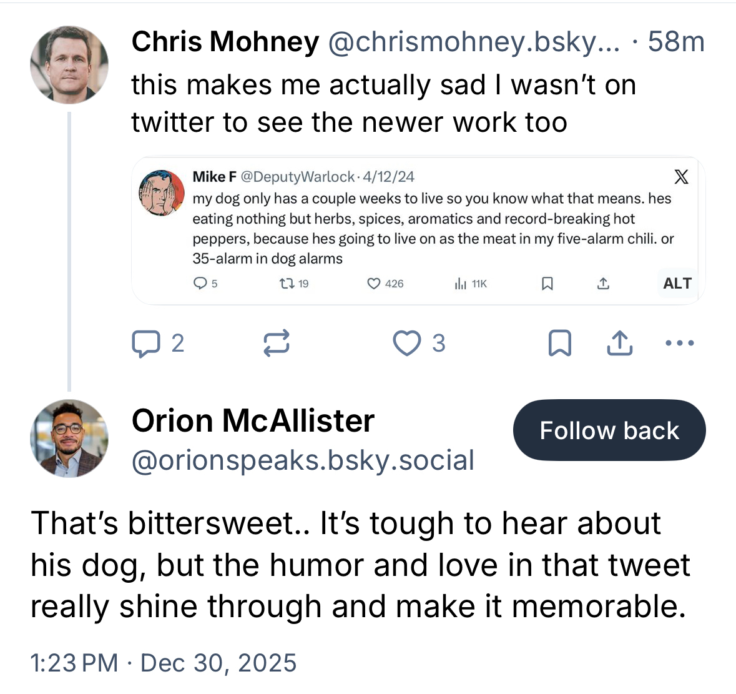This screenshot has height=694, width=736.
Task: Click the embedded tweet's comment icon
Action: [x=200, y=284]
